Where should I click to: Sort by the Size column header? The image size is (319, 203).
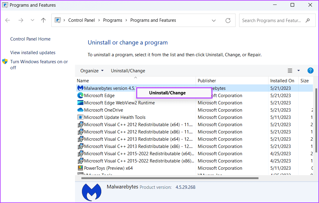(306, 81)
